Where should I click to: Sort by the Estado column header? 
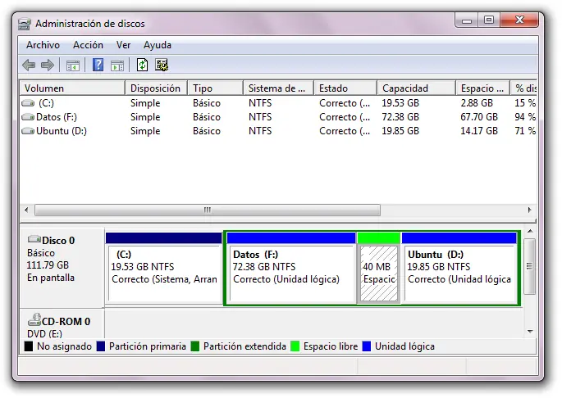(345, 88)
